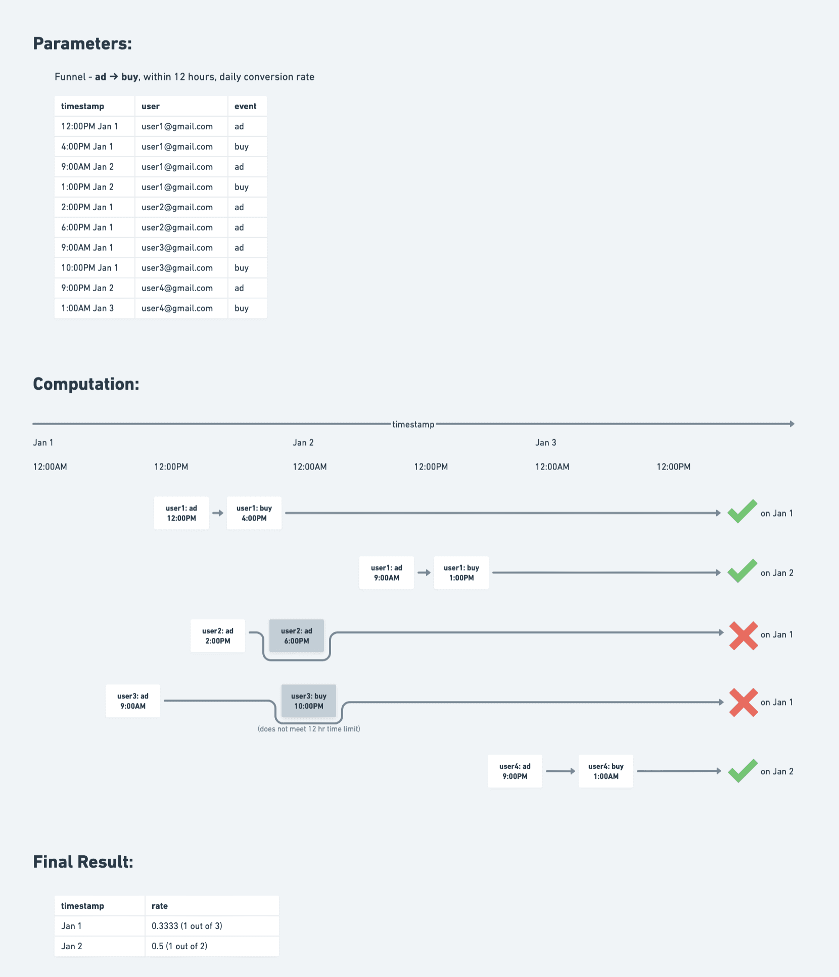Click the '9:00AM Jan 1' timestamp cell

pos(95,248)
